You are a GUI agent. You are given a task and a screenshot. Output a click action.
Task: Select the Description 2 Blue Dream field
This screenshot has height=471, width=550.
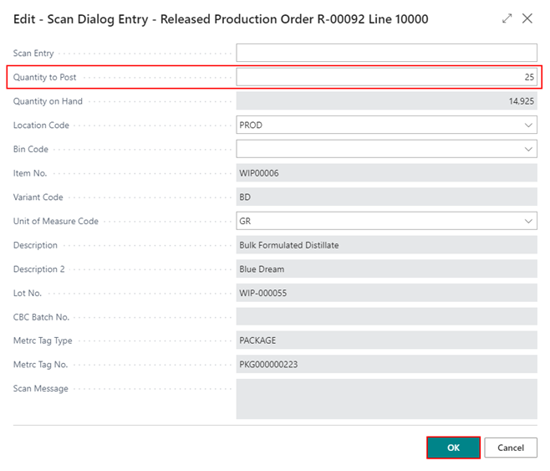click(x=386, y=269)
